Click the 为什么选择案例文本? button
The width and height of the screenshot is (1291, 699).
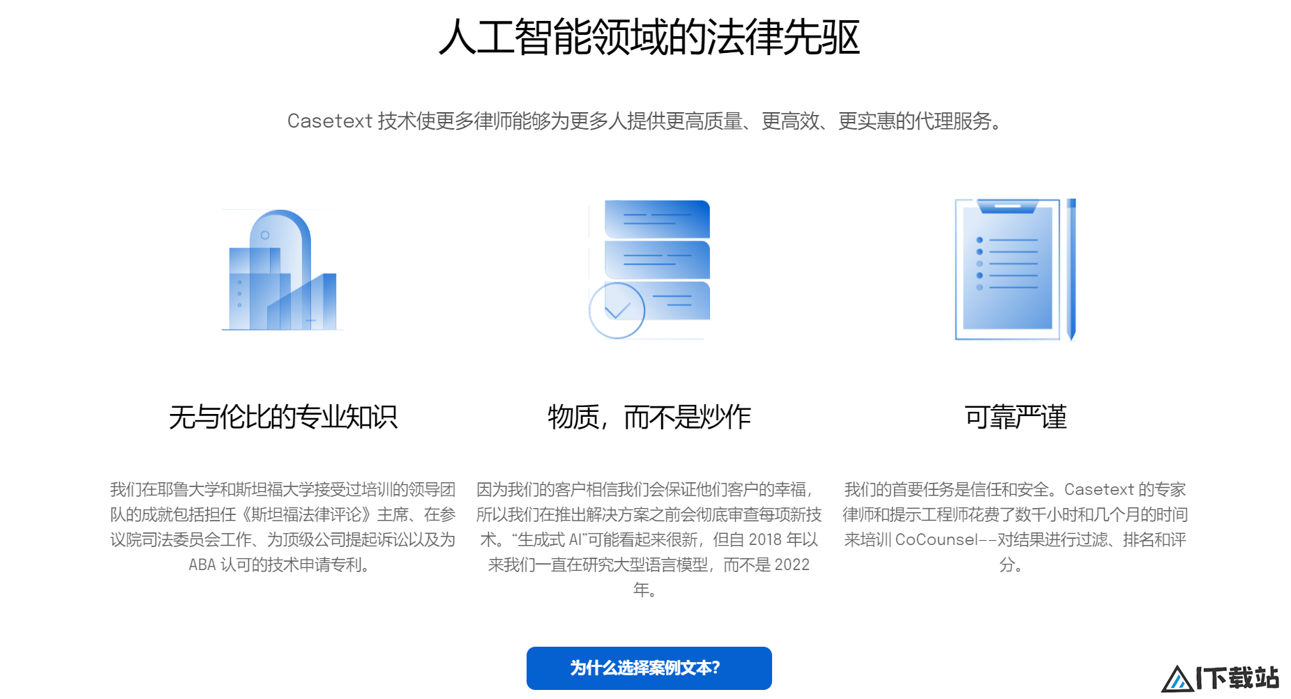coord(649,668)
